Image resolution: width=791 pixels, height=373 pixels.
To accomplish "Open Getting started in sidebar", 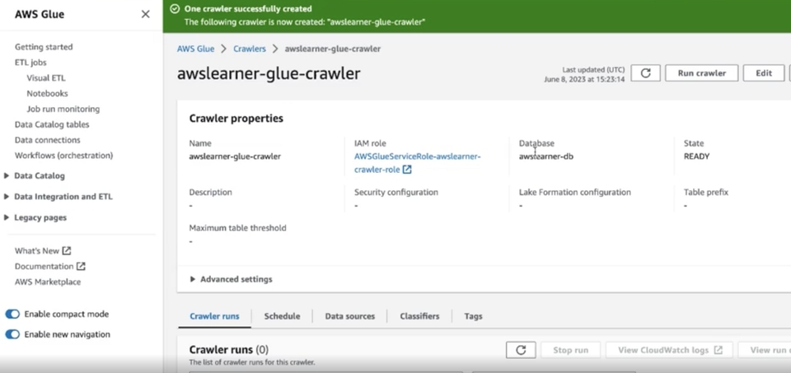I will 44,47.
